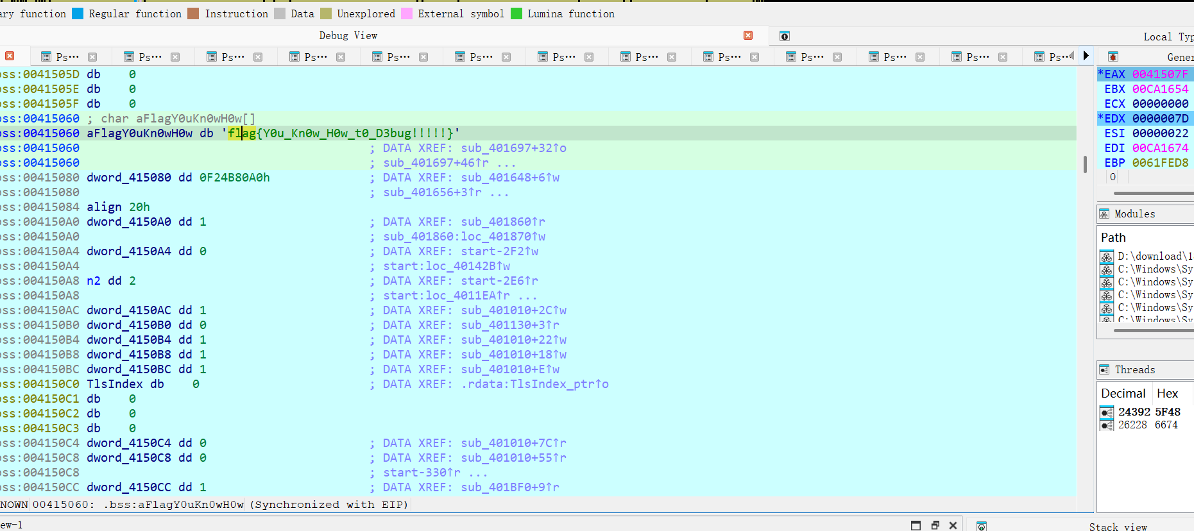Click the n2 dd 2 variable

(x=111, y=280)
